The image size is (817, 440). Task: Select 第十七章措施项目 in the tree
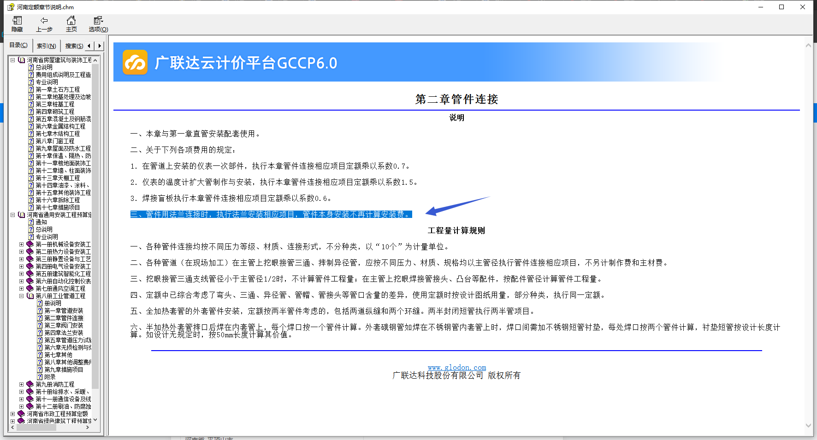58,207
